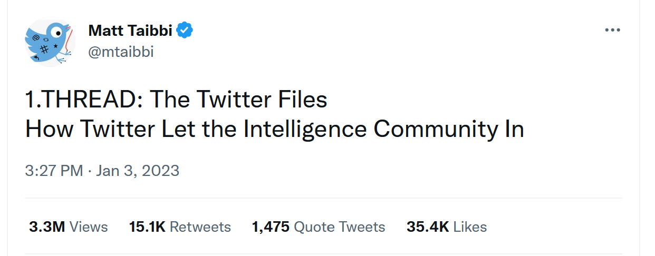Open Matt Taibbi's bird profile avatar
Viewport: 655px width, 256px height.
coord(51,42)
